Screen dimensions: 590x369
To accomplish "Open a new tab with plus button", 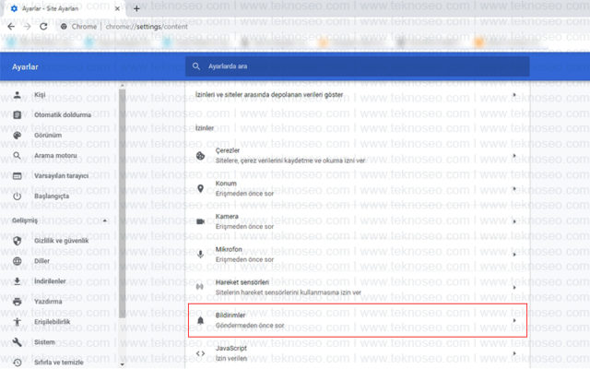I will (136, 8).
